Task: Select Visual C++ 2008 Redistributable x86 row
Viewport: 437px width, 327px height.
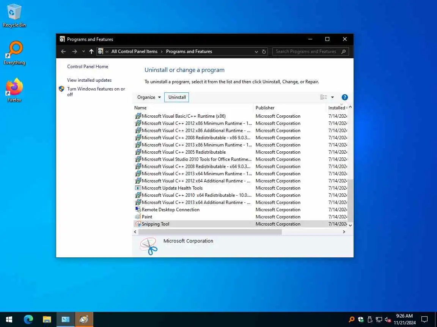Action: [241, 138]
